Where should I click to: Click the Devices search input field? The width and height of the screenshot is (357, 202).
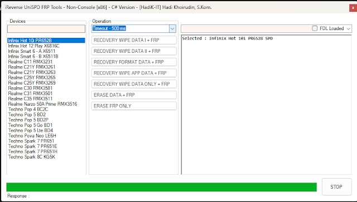(46, 29)
